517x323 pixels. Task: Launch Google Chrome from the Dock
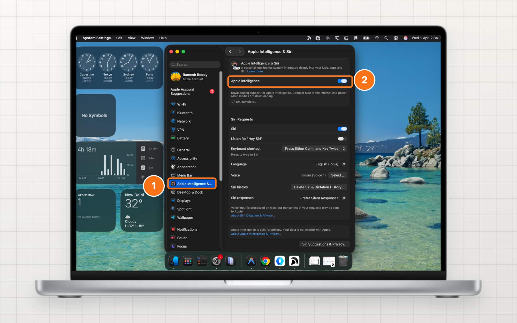tap(265, 261)
